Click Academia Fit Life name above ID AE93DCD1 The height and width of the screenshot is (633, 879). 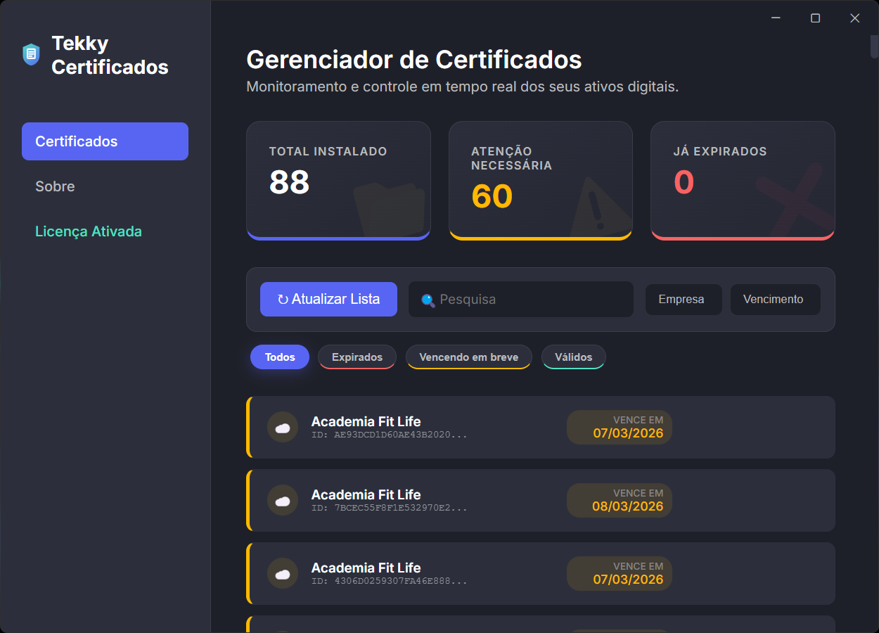(x=366, y=421)
